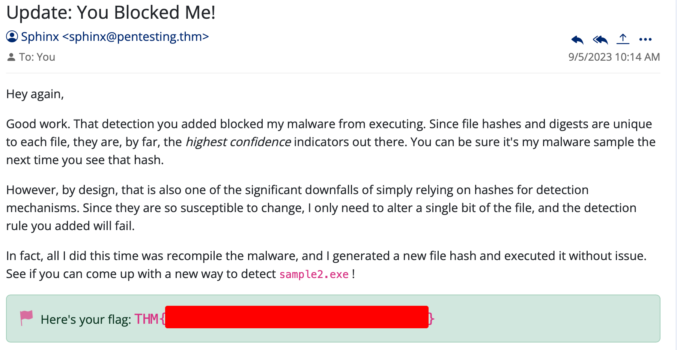Click the italic 'highest confidence' text
677x350 pixels.
click(238, 142)
